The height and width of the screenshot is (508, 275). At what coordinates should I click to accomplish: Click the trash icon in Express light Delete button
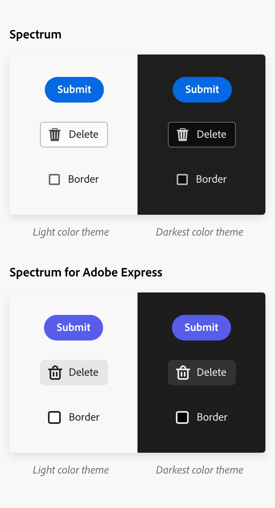click(x=54, y=373)
